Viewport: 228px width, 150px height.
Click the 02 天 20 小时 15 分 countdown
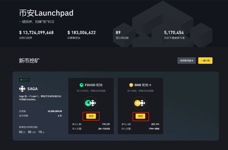point(32,132)
